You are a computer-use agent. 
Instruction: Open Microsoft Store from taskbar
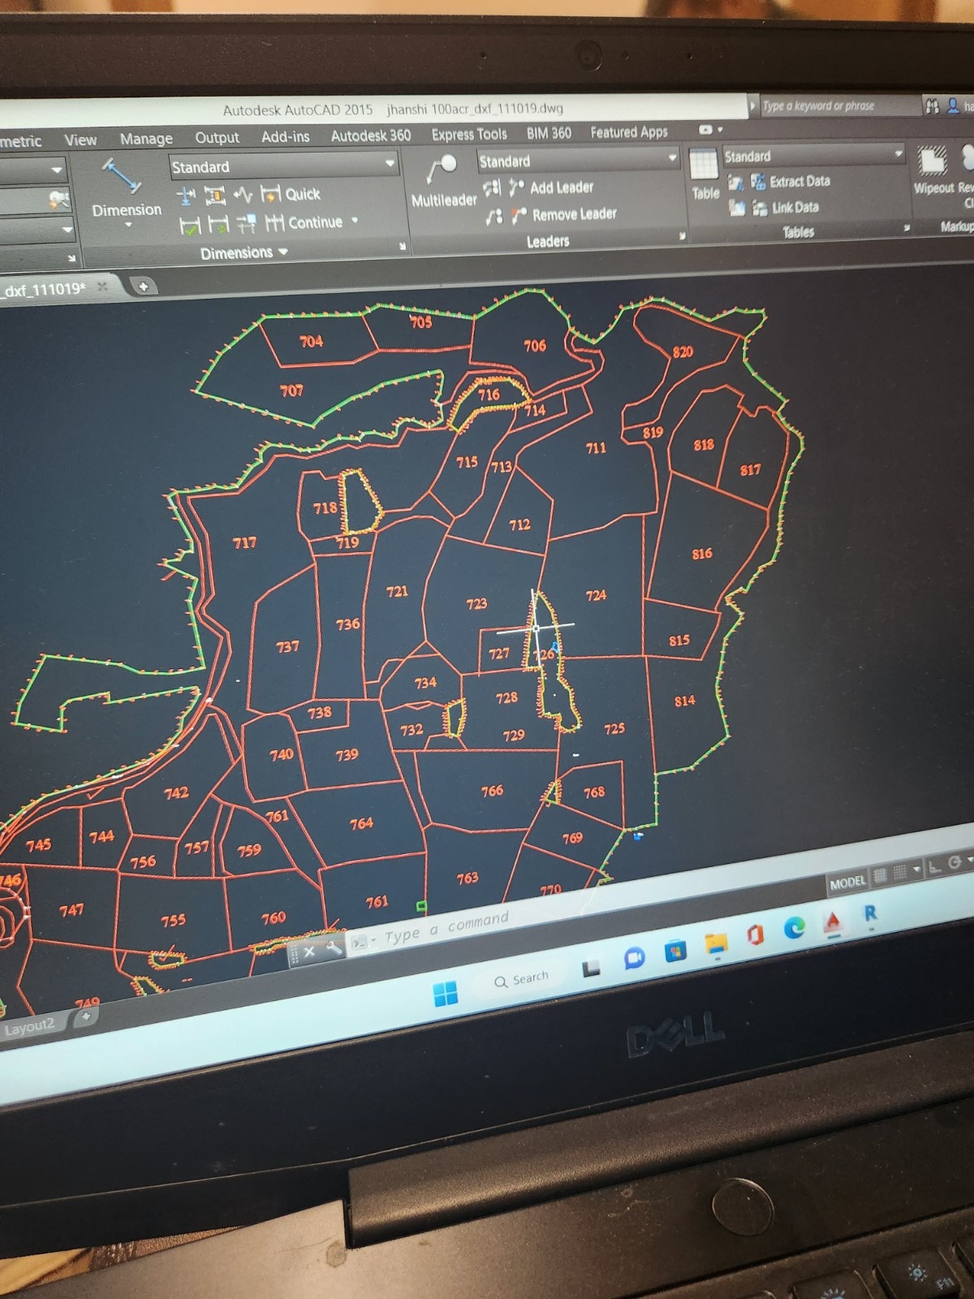pyautogui.click(x=675, y=951)
